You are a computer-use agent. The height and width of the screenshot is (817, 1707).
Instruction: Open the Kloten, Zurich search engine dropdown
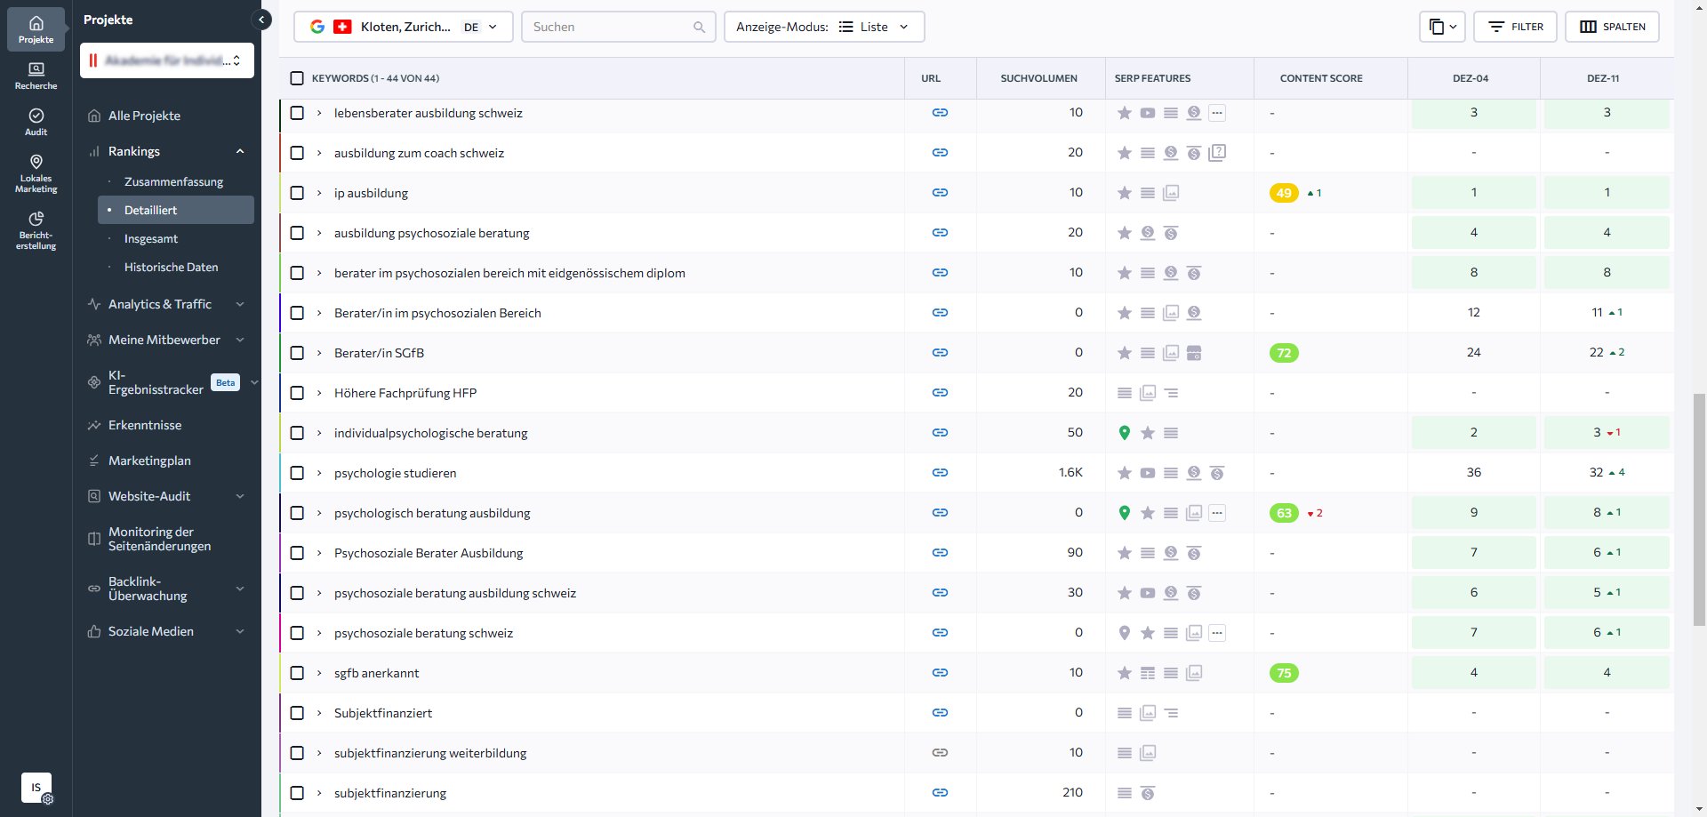[x=403, y=27]
